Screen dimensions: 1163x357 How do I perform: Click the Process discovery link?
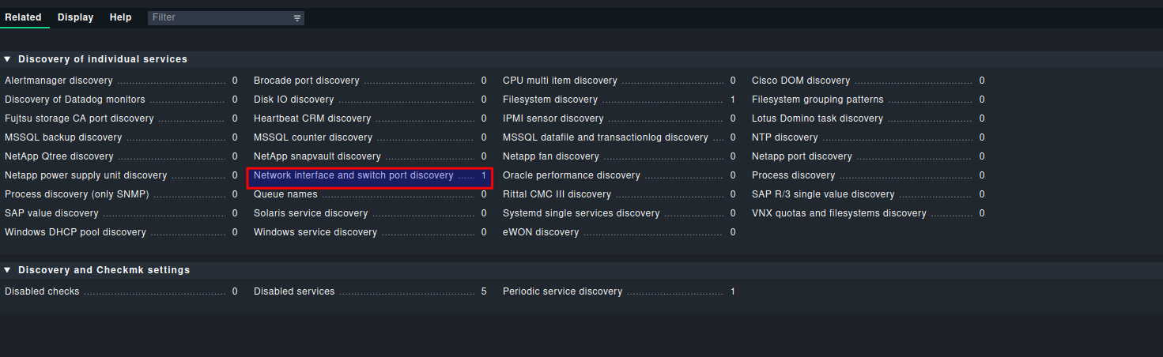click(x=793, y=175)
